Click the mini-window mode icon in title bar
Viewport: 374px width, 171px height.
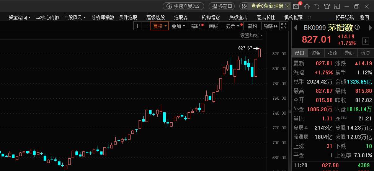click(x=337, y=7)
